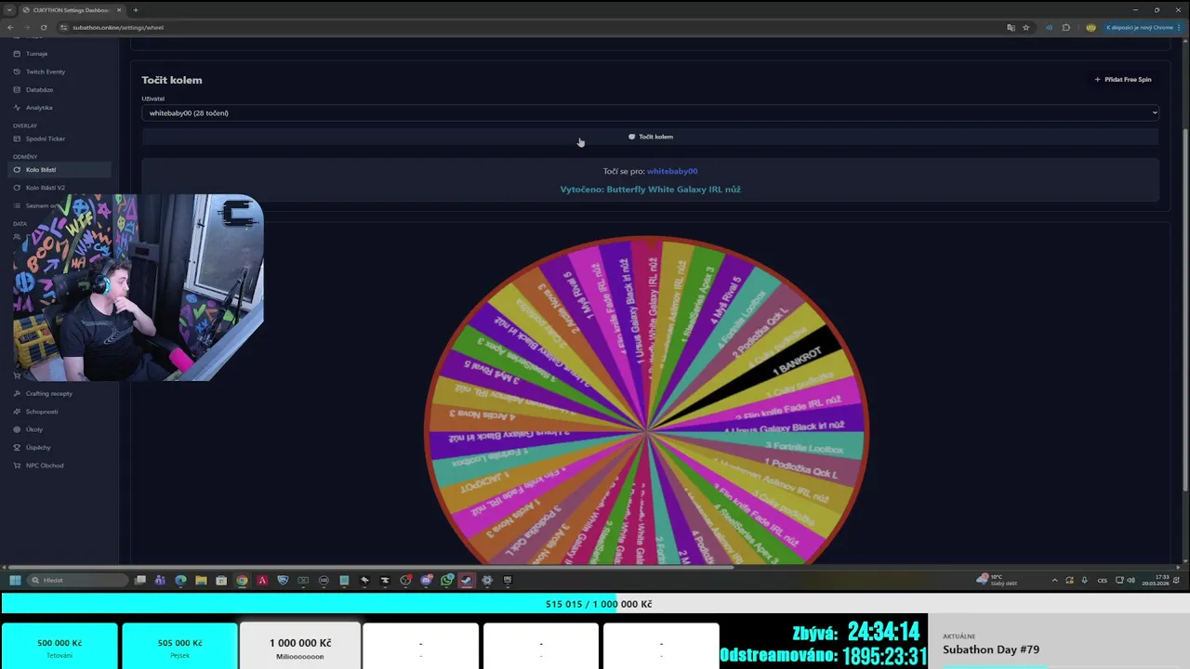The height and width of the screenshot is (669, 1190).
Task: Open the Uživatel dropdown whitebaby00
Action: [650, 113]
